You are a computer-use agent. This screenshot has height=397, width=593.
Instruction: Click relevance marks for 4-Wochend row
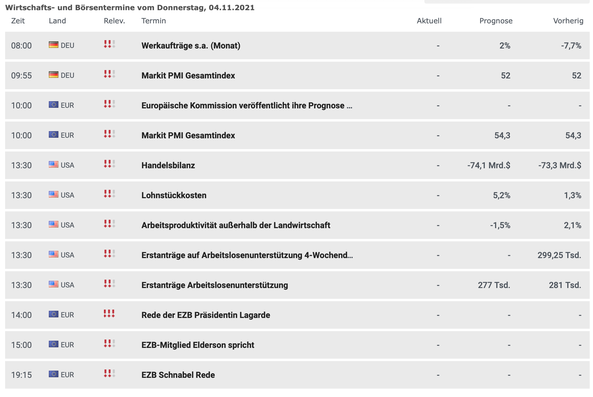point(109,254)
